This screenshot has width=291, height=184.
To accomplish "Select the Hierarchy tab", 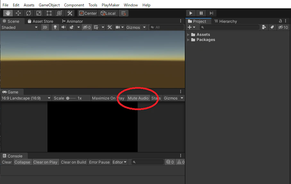I will click(x=226, y=21).
